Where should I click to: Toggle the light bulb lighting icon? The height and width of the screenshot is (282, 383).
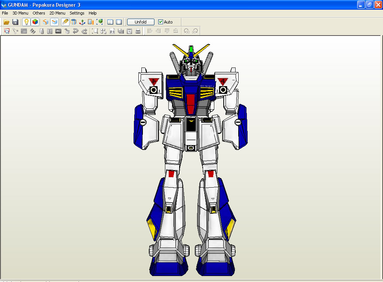(27, 22)
